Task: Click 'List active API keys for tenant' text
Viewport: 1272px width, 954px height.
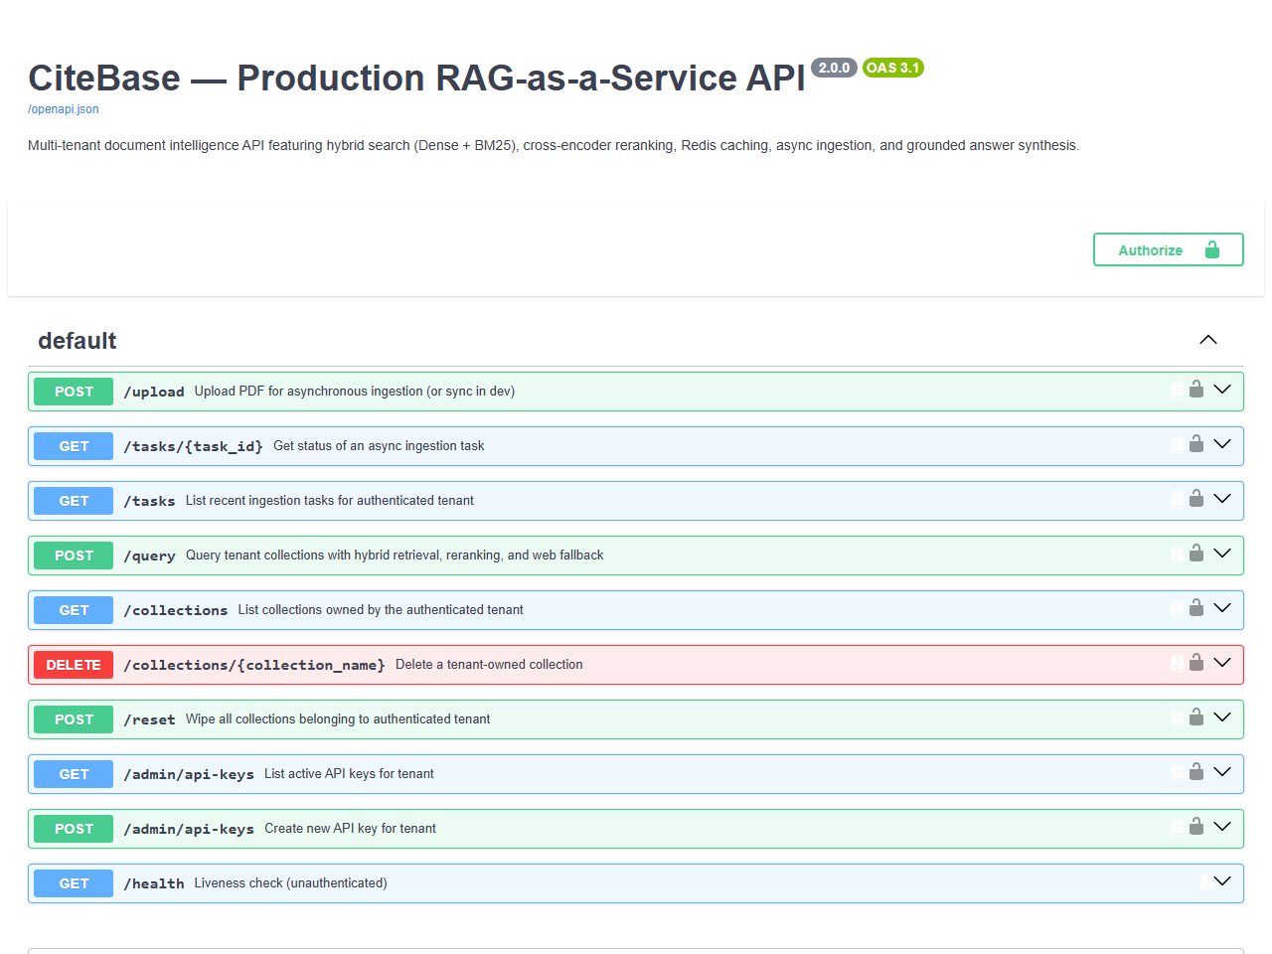Action: point(349,774)
